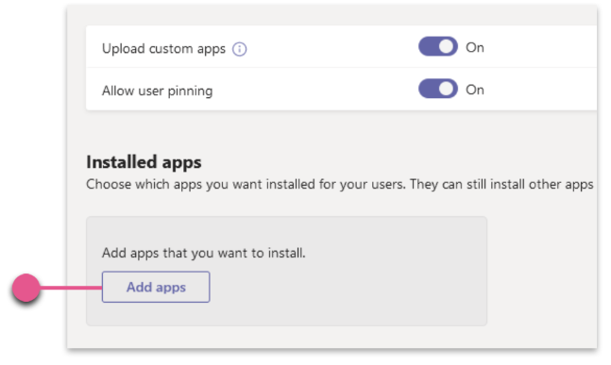Click blank area of the Allow user pinning row

[312, 90]
